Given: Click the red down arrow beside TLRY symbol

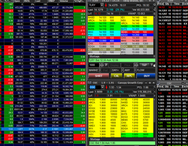Looking at the screenshot, I should pos(106,5).
